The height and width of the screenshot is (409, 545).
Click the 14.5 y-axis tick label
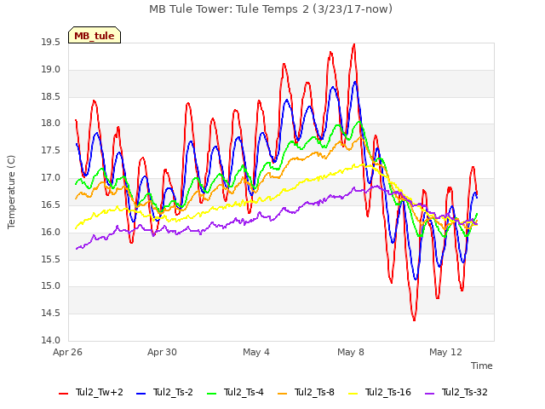(x=51, y=314)
